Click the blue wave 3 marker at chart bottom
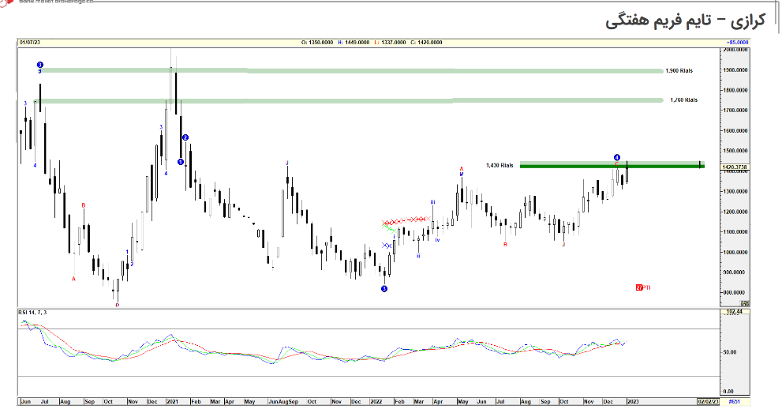Image resolution: width=782 pixels, height=413 pixels. [x=384, y=289]
